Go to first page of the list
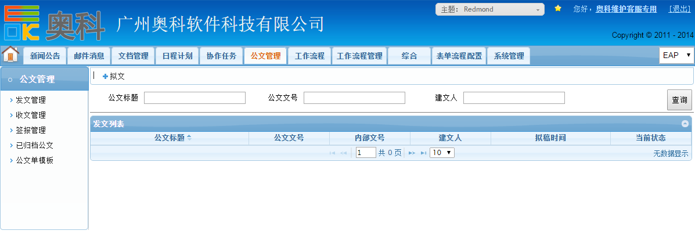Image resolution: width=695 pixels, height=234 pixels. pos(333,153)
